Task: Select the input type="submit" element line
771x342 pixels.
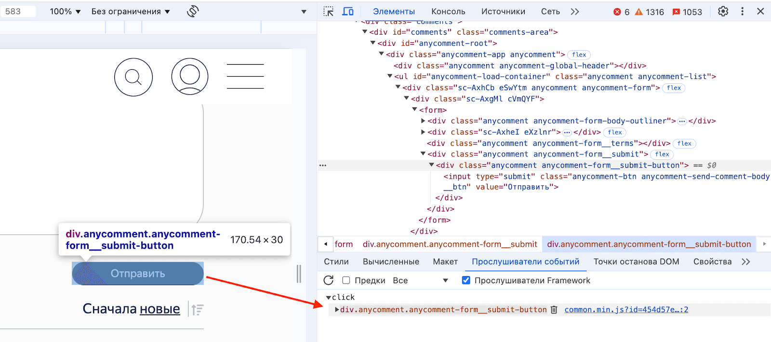Action: pos(606,182)
